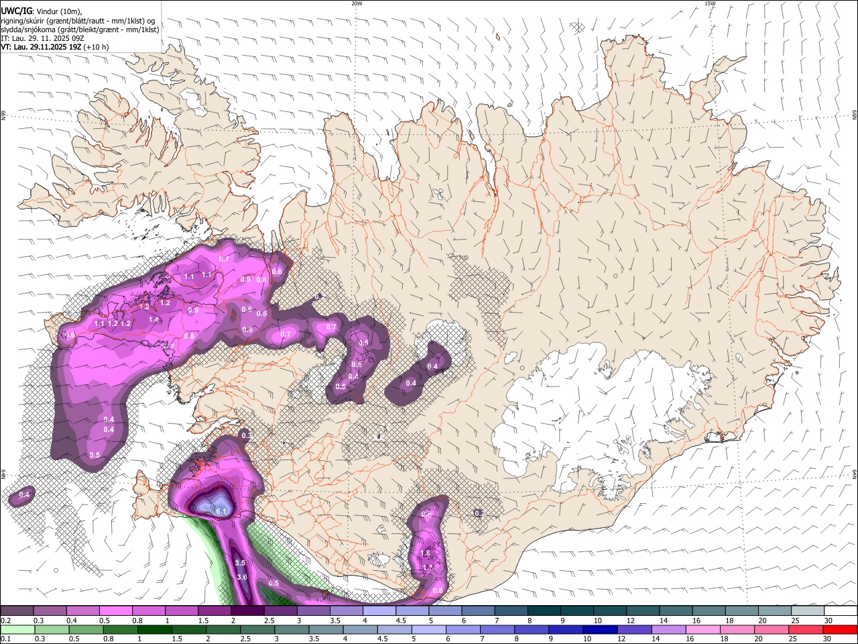Click the '12' label of the snow scale

click(x=630, y=621)
